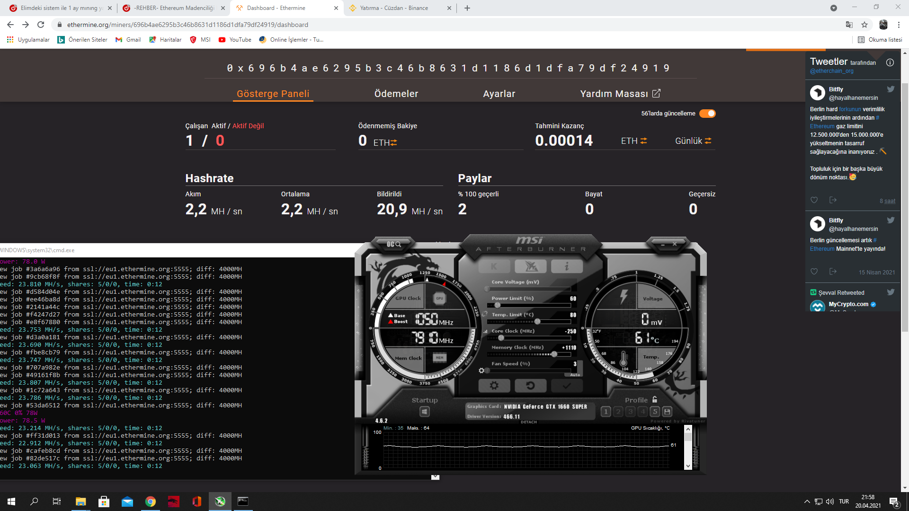Click the airplane logo button in Afterburner

click(x=531, y=266)
